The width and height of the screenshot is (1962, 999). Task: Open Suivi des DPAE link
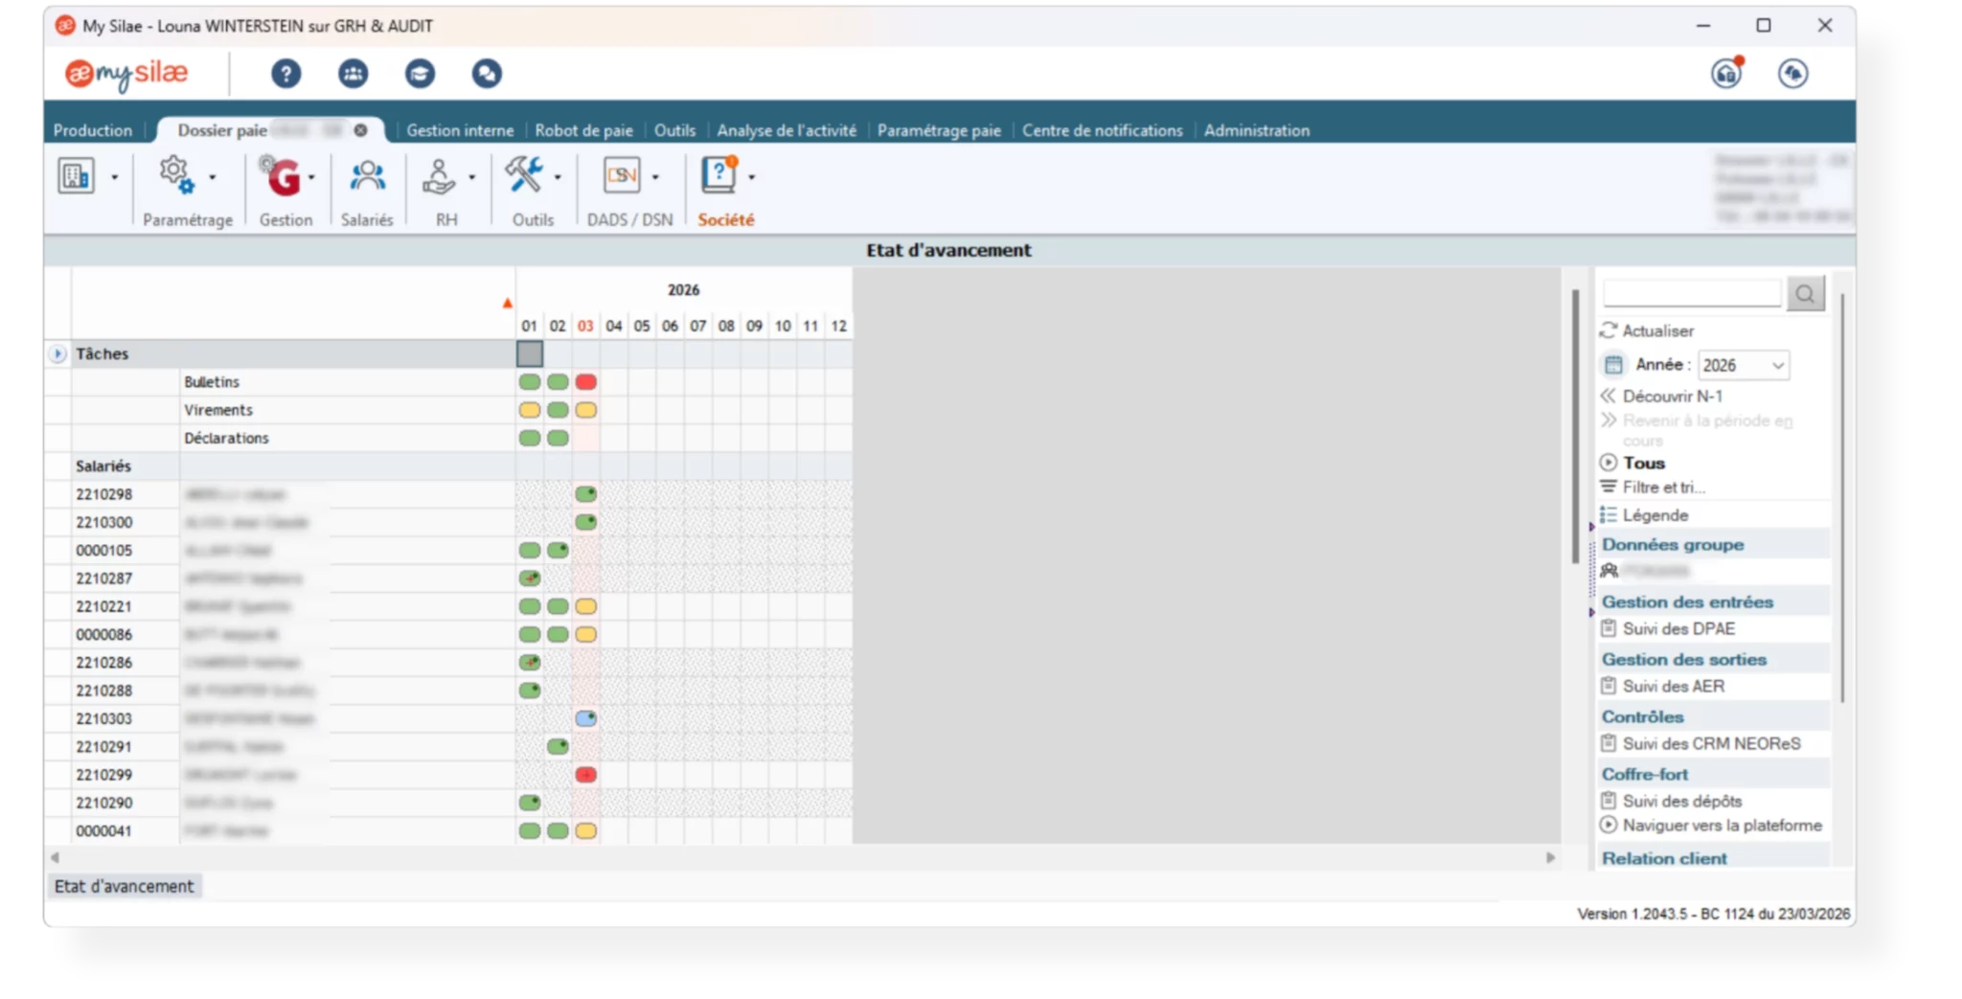pos(1678,628)
